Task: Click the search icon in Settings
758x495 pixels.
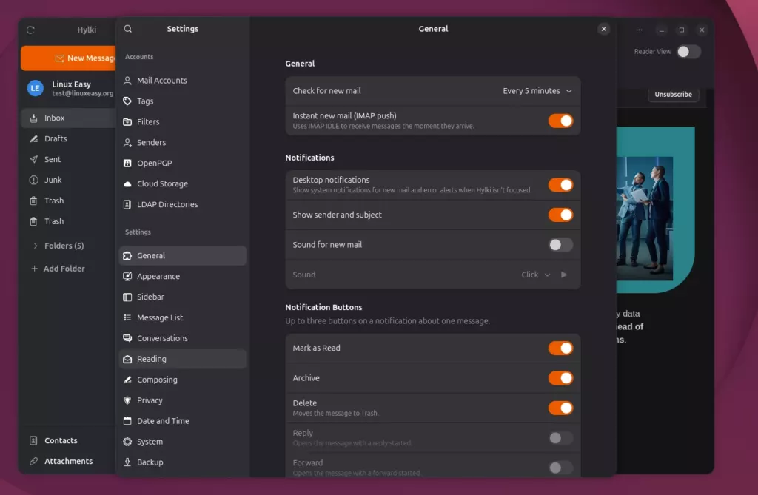Action: click(x=127, y=29)
